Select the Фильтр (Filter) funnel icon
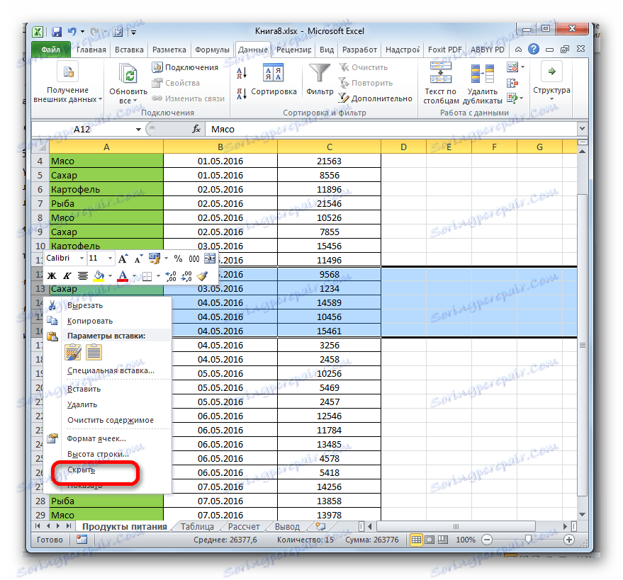The width and height of the screenshot is (623, 580). pos(319,74)
